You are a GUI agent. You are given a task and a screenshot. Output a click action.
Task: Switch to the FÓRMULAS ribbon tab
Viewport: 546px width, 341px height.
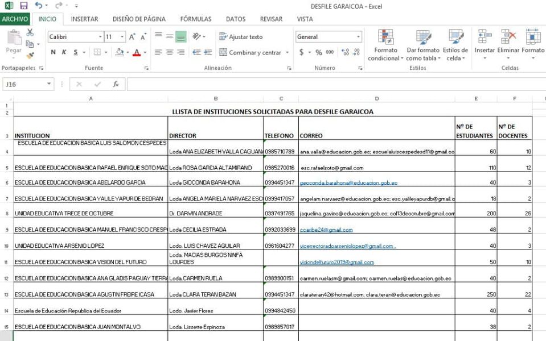click(195, 19)
